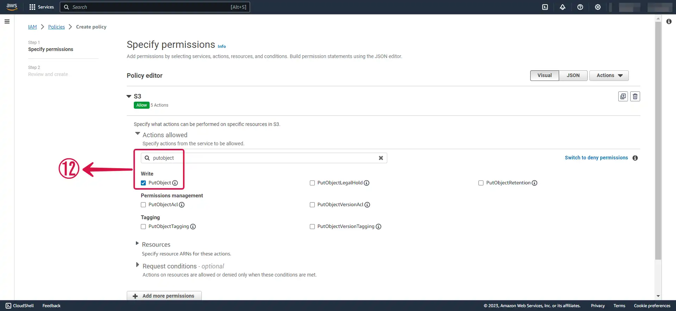Open the settings gear in top bar

click(x=598, y=7)
